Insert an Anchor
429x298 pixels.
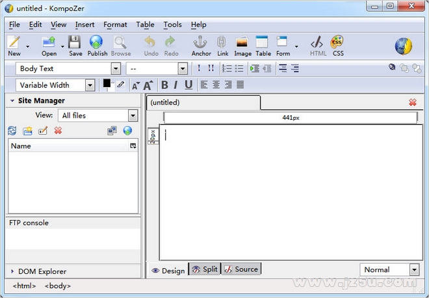(x=201, y=46)
